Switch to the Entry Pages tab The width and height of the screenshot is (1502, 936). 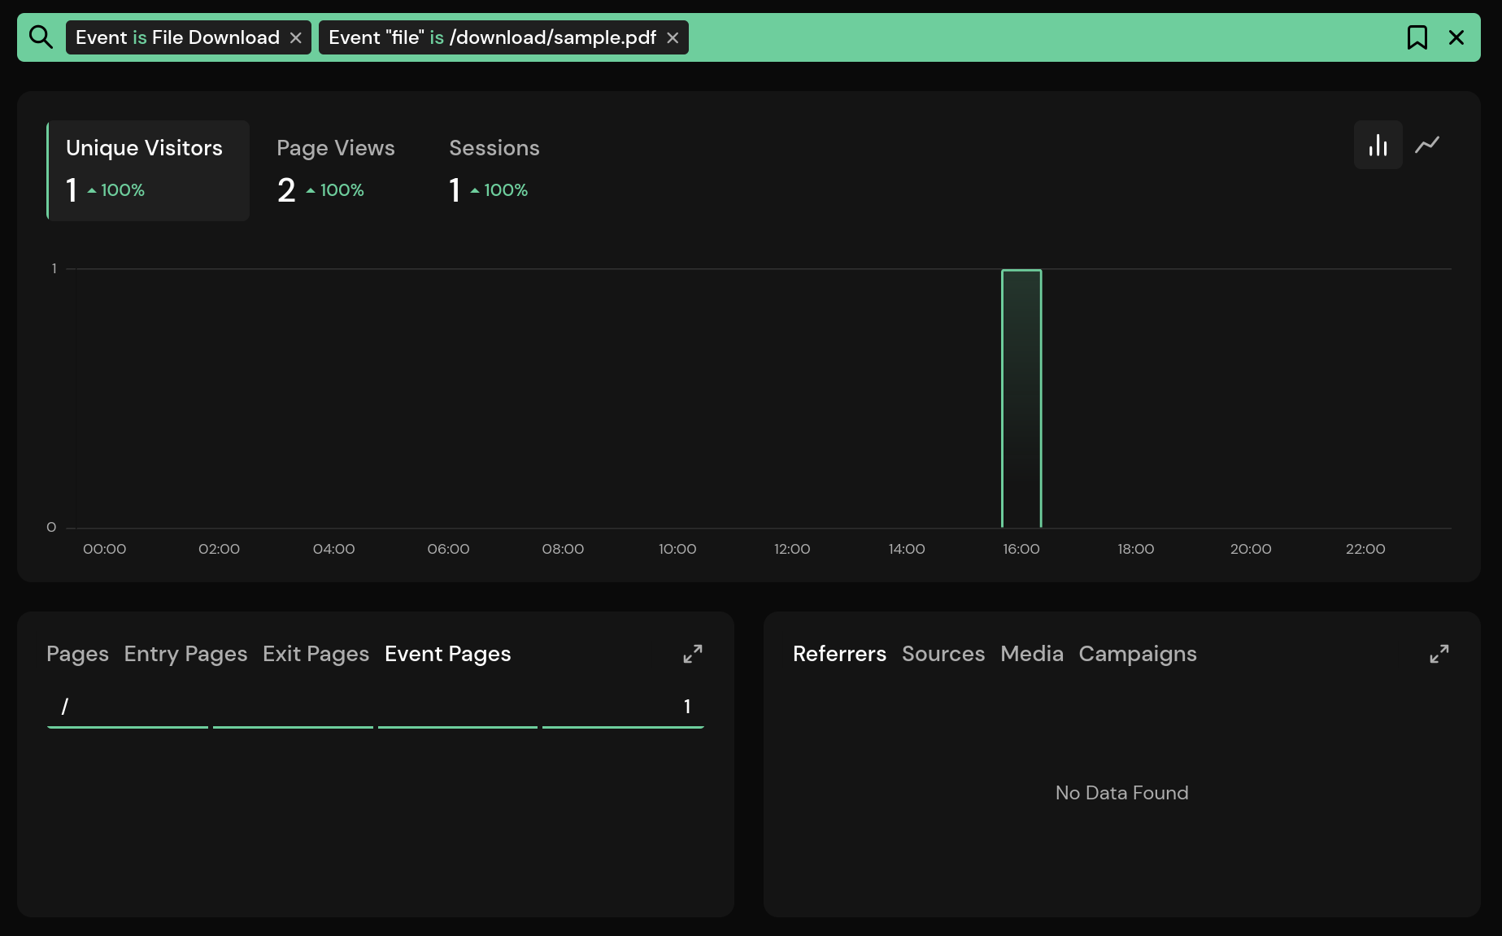point(185,654)
